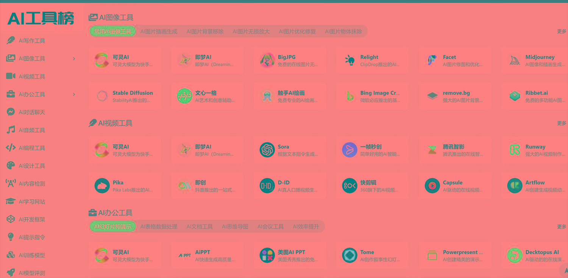The height and width of the screenshot is (278, 568).
Task: Click the Sora OpenAI logo
Action: (267, 149)
